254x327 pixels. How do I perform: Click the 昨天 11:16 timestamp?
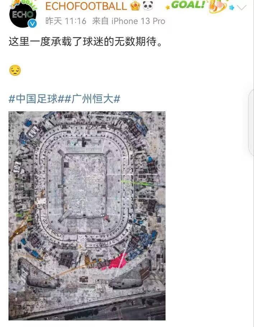tap(66, 21)
